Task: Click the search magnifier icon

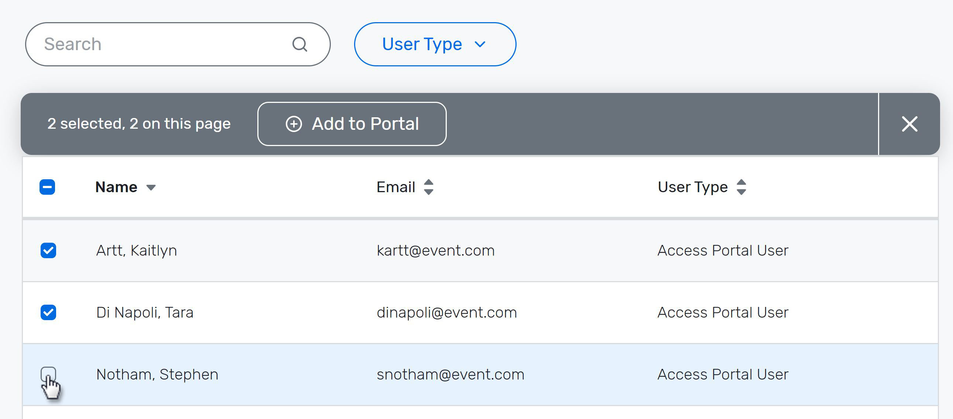Action: [301, 44]
